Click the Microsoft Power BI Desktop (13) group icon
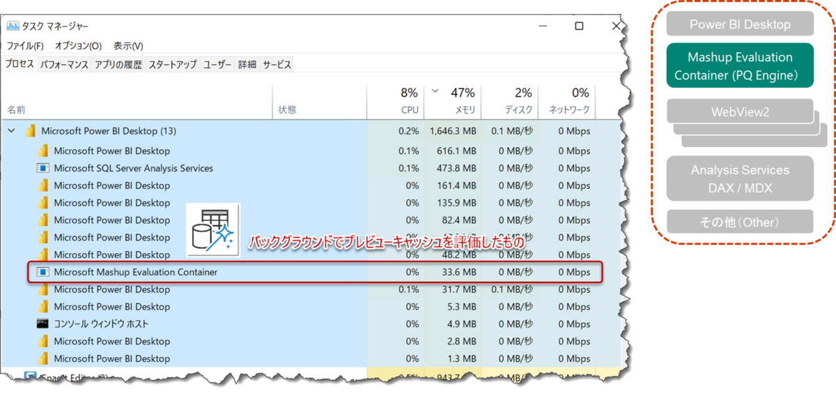 point(30,130)
